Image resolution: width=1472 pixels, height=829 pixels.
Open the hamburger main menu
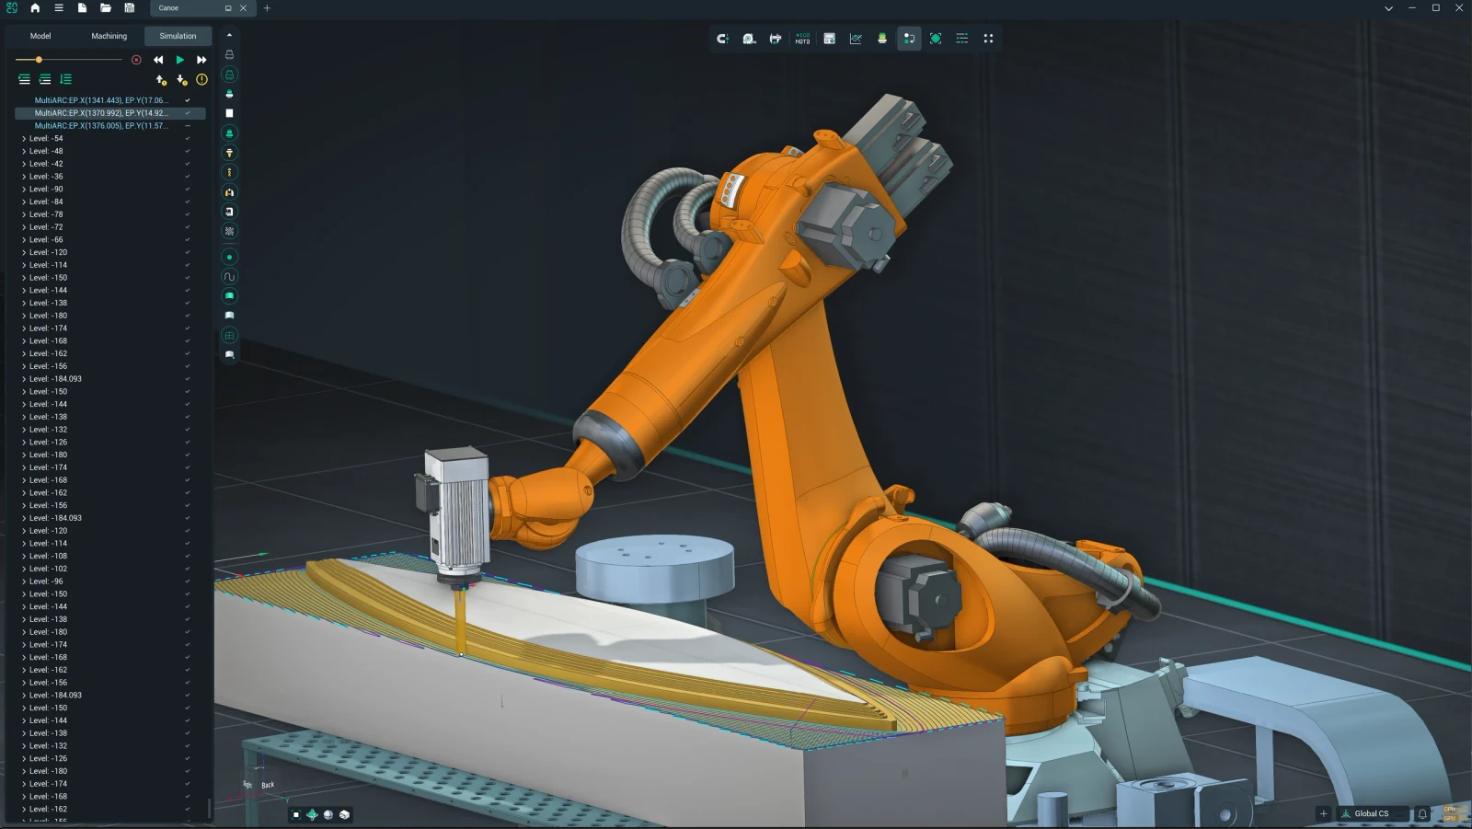pos(59,7)
